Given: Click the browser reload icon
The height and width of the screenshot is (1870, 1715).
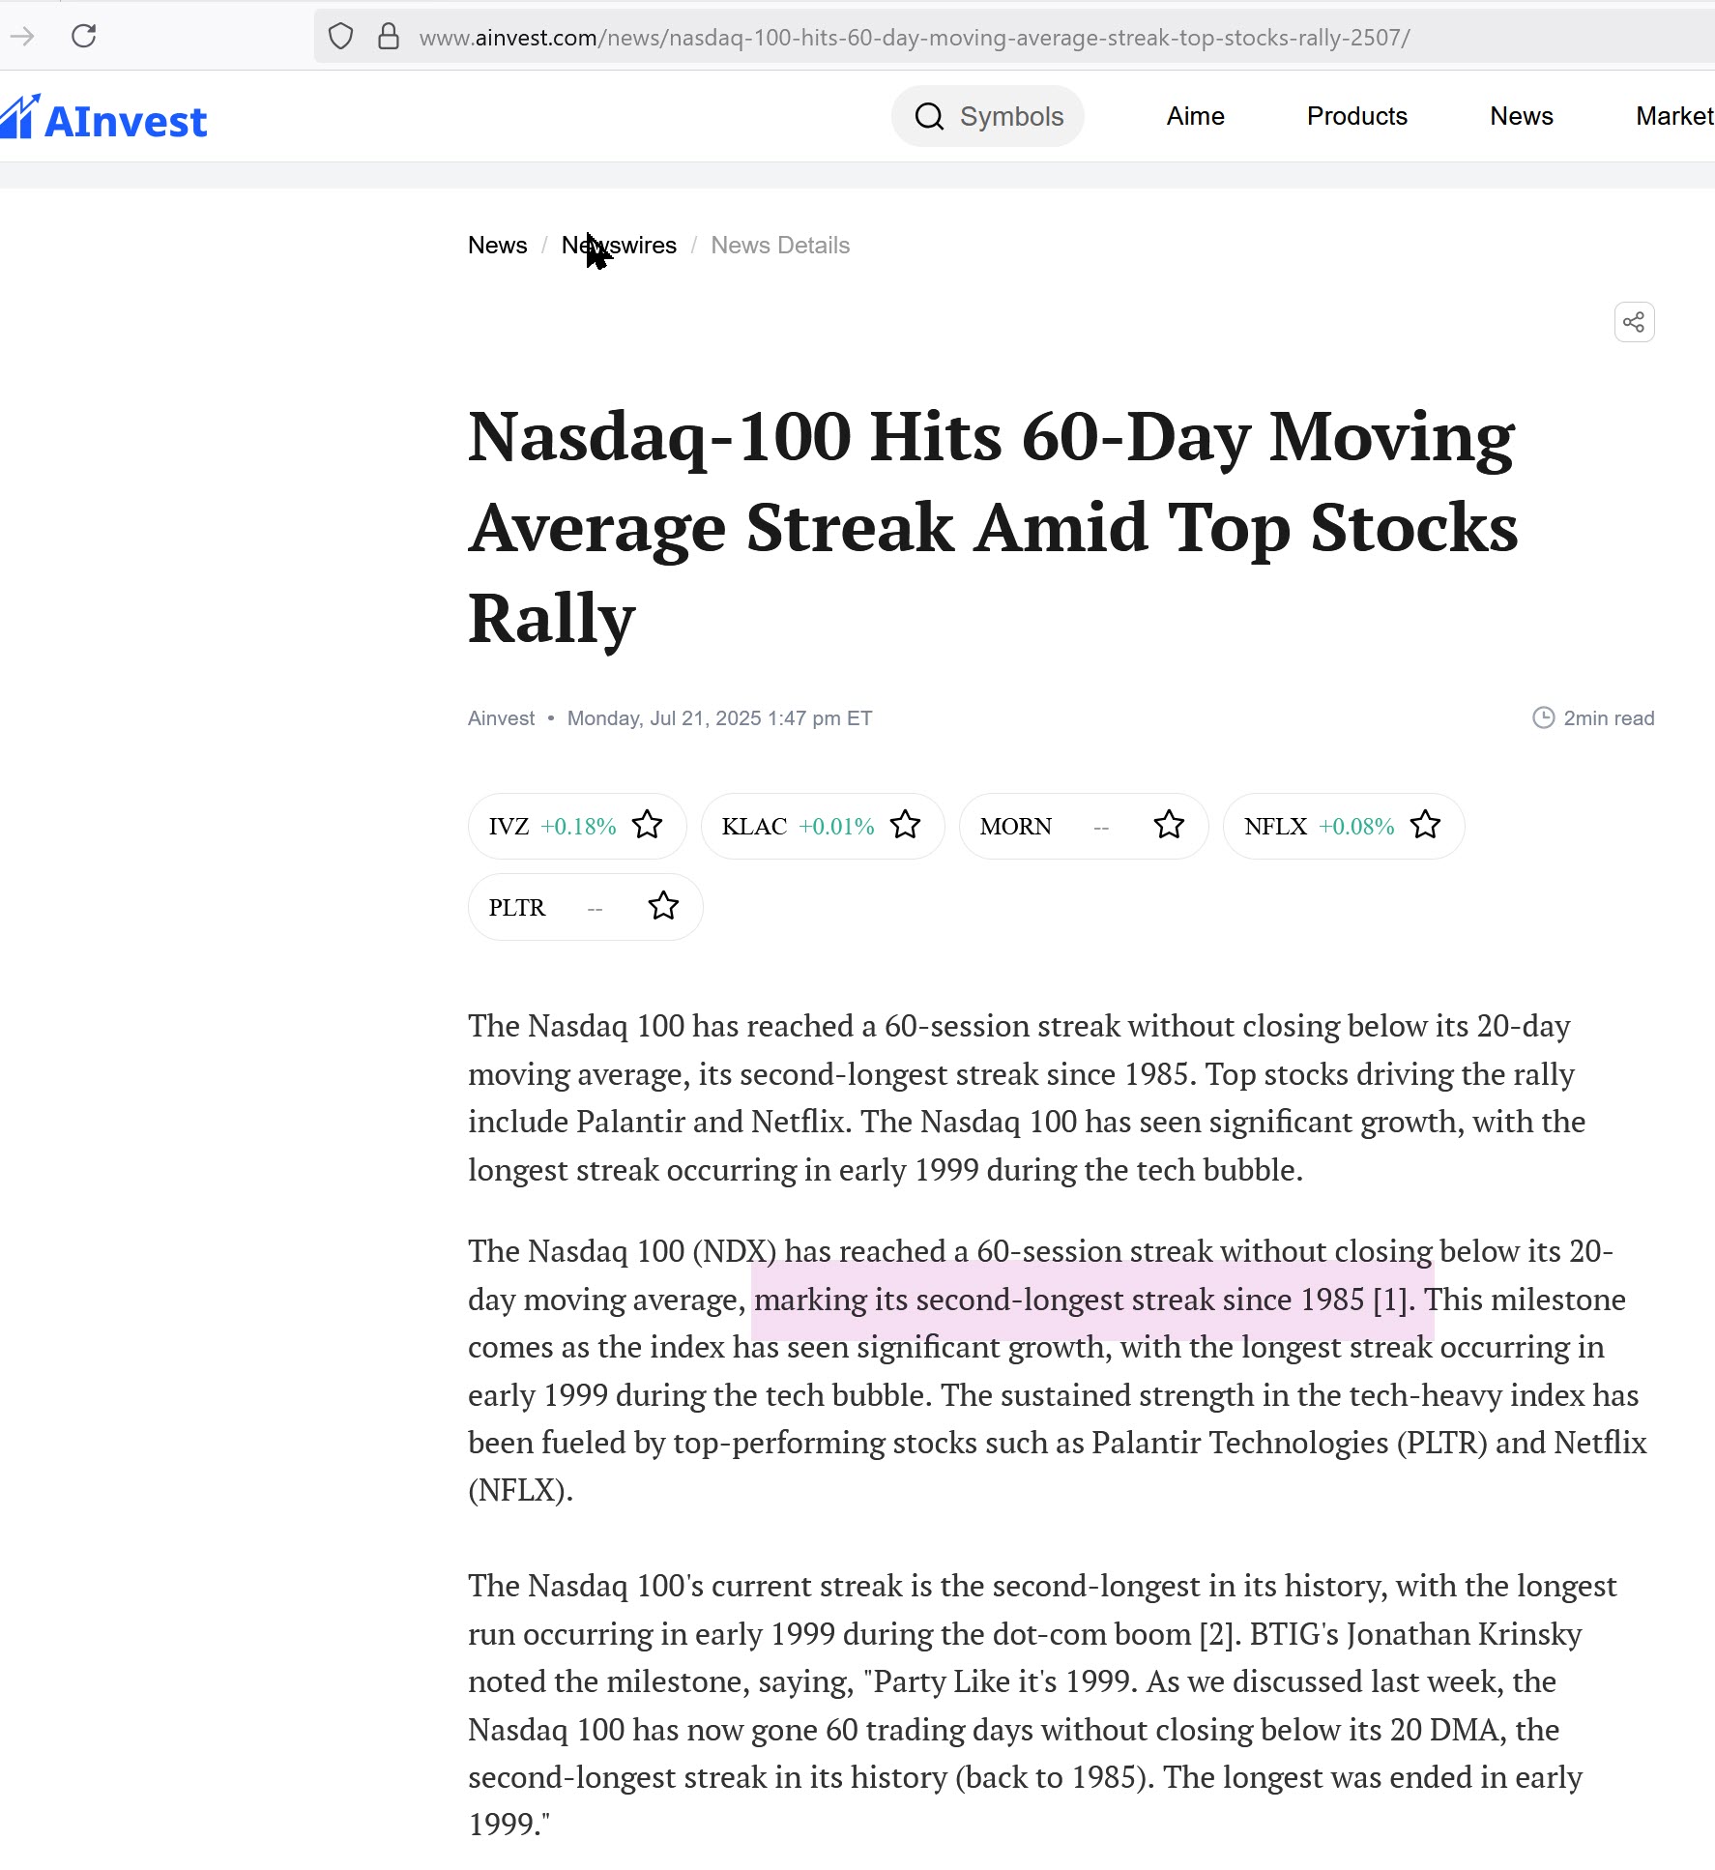Looking at the screenshot, I should click(x=84, y=37).
